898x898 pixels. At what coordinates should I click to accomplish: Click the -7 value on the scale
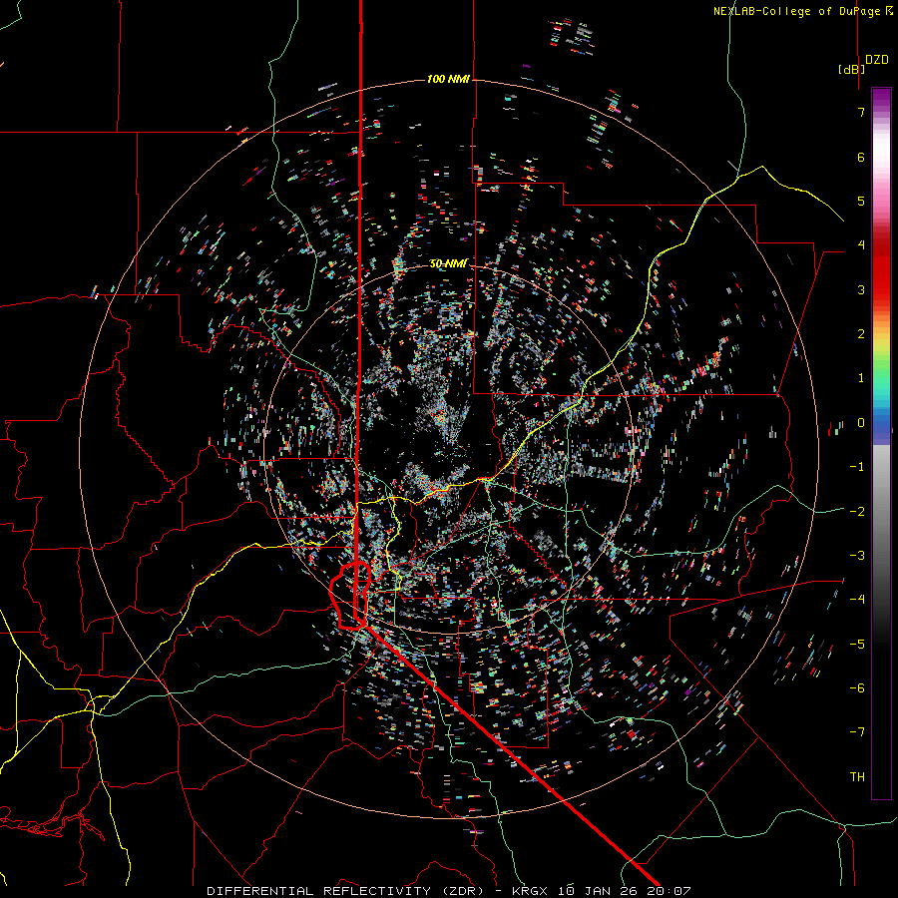click(x=857, y=732)
